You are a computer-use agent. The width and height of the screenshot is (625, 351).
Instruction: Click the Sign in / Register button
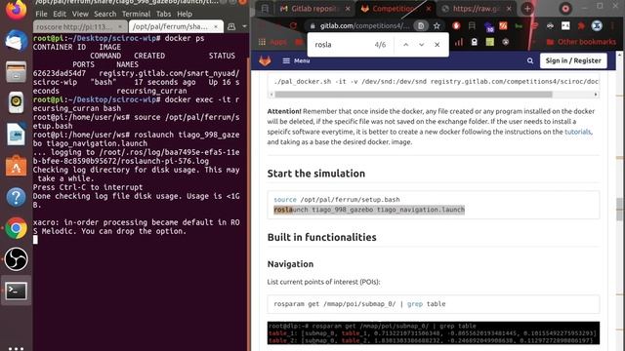pyautogui.click(x=573, y=60)
